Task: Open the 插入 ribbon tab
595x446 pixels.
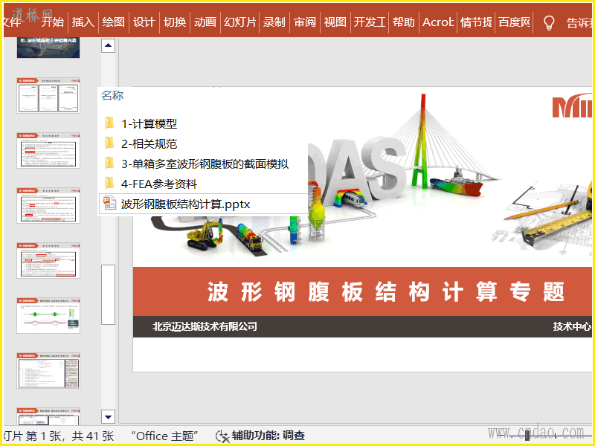Action: pyautogui.click(x=83, y=22)
